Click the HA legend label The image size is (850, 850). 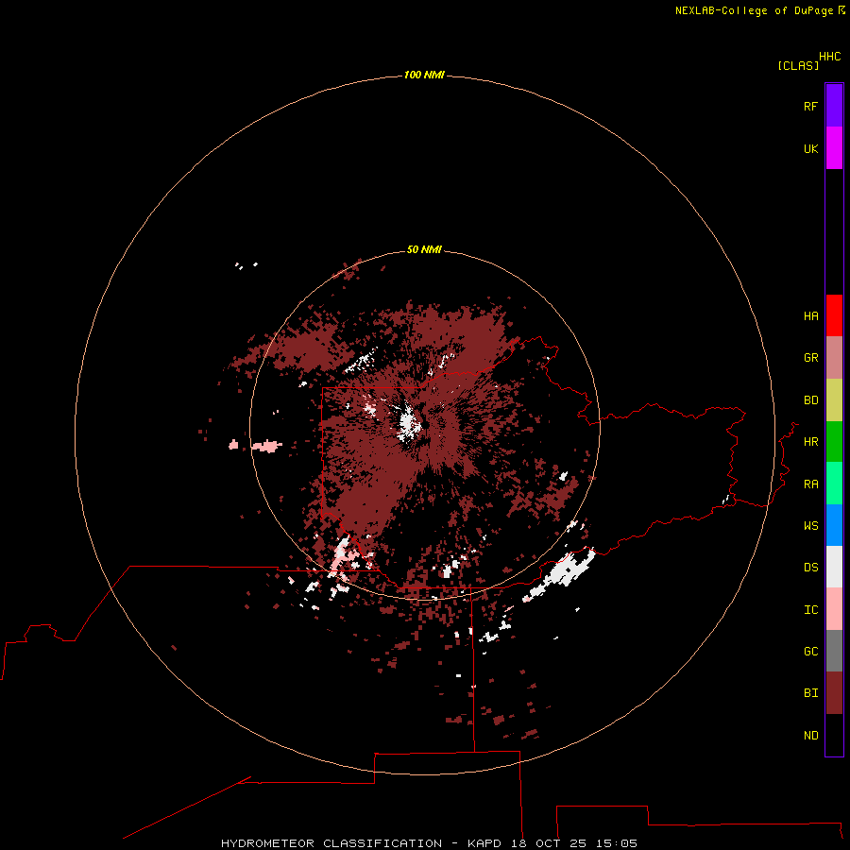click(x=810, y=316)
